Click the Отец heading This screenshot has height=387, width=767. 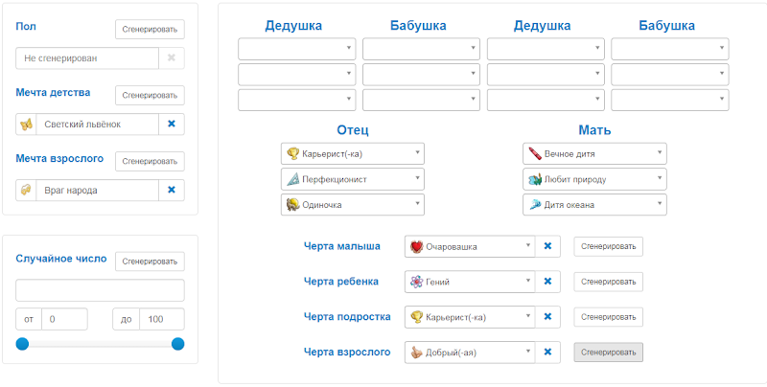[353, 130]
